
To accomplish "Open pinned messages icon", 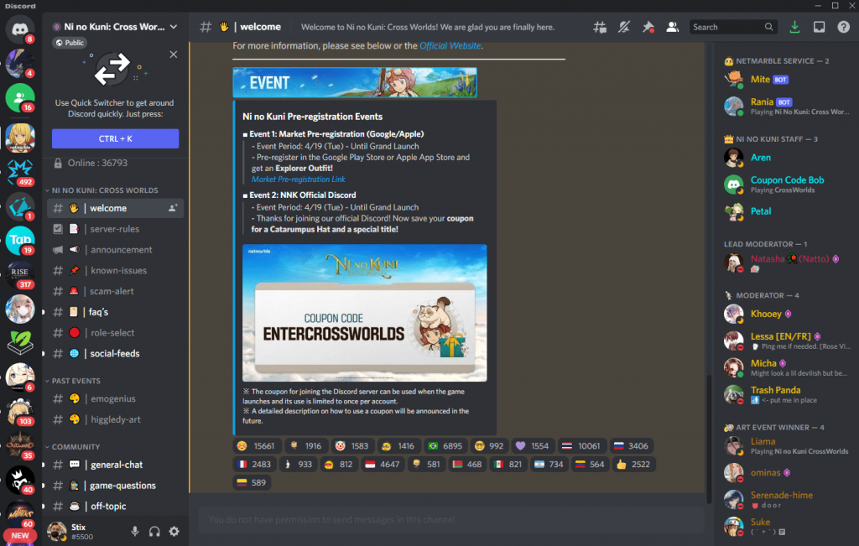I will (648, 27).
